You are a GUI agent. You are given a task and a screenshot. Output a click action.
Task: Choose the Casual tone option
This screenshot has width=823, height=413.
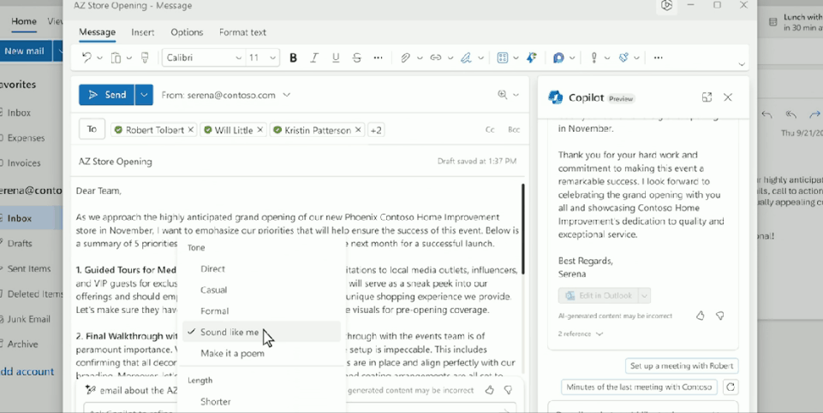click(213, 290)
